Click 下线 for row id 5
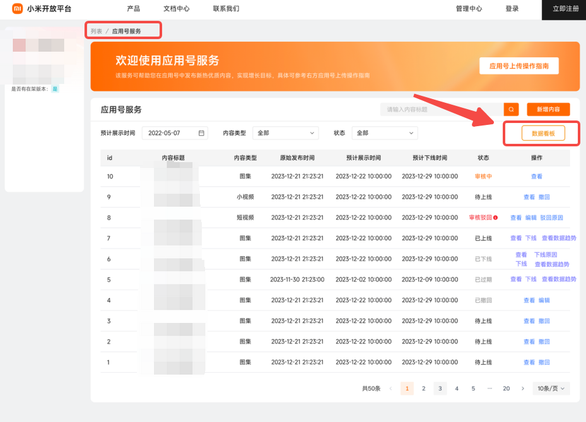 click(x=531, y=279)
